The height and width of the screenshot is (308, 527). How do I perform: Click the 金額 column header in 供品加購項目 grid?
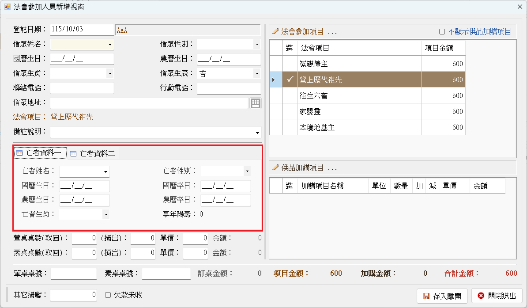point(487,186)
